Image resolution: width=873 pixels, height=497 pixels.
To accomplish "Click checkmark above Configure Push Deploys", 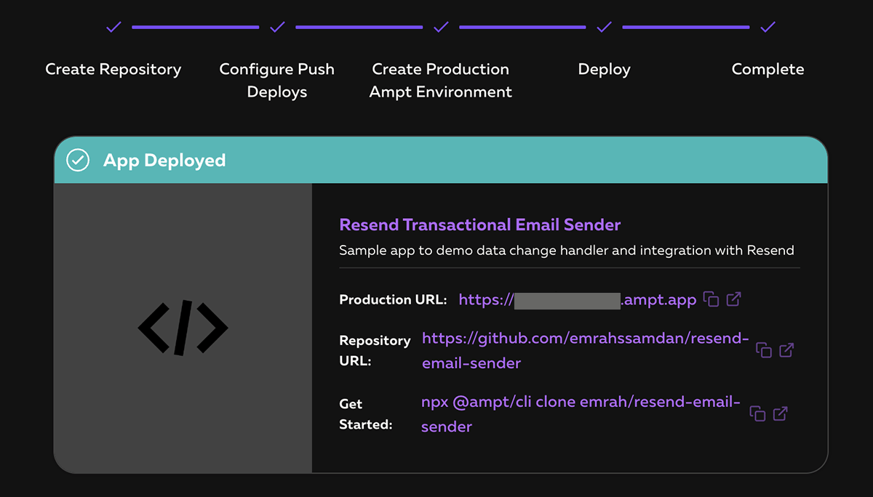I will (x=277, y=27).
